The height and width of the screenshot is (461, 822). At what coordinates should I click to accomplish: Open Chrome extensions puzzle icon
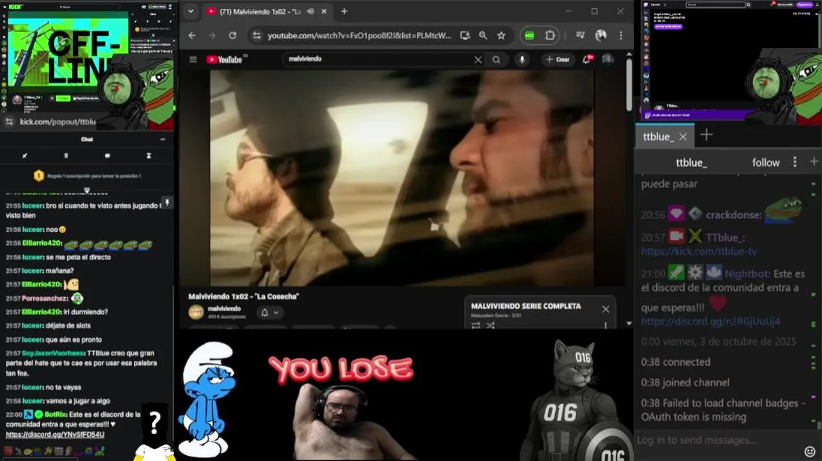550,36
